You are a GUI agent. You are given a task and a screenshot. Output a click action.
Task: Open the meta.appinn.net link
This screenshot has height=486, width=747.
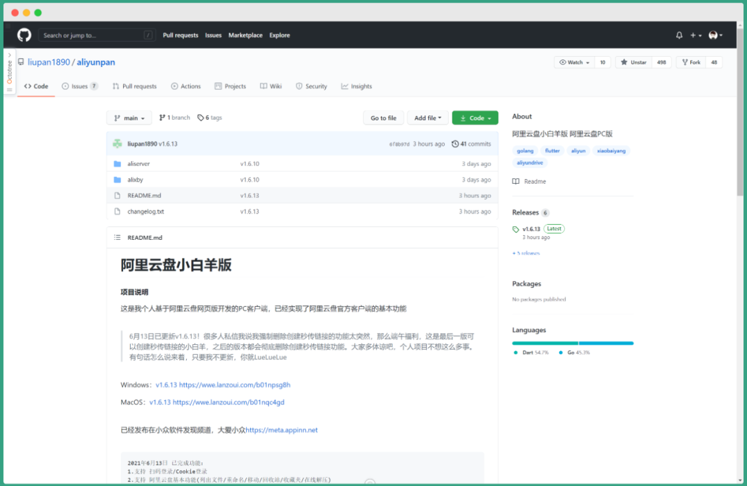point(282,430)
